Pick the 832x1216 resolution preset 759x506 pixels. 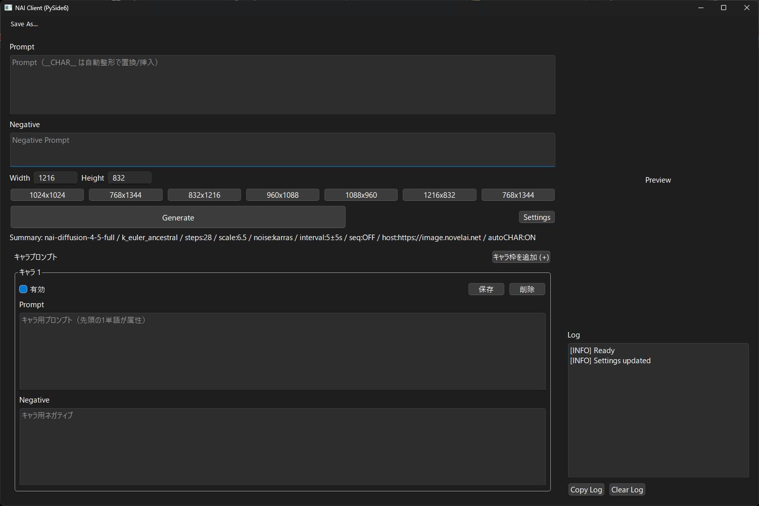coord(204,195)
